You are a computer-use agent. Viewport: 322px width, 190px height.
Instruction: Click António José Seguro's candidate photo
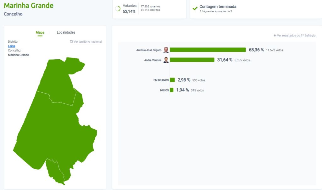coord(166,50)
